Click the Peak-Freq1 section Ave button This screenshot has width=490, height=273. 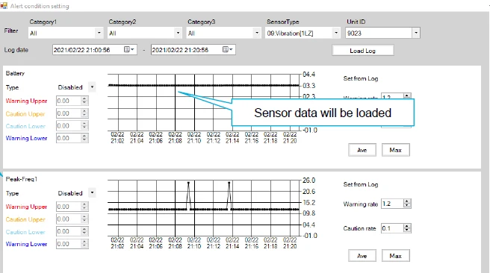[362, 256]
